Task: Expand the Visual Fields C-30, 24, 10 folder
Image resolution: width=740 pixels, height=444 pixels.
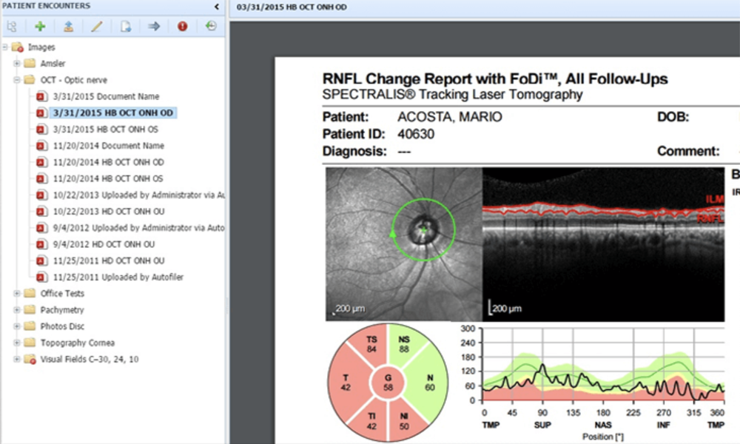Action: coord(17,359)
